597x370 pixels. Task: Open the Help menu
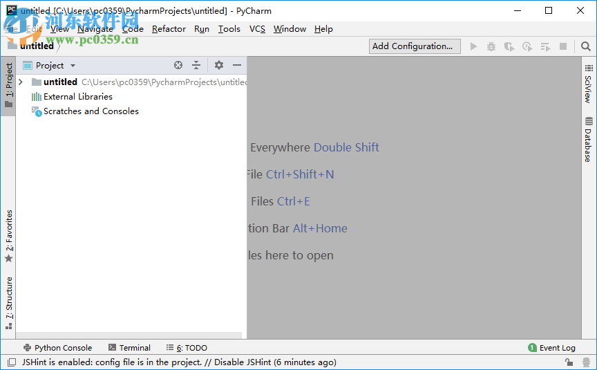click(323, 29)
